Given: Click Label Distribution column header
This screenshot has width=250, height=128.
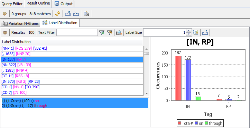Looking at the screenshot, I should click(x=72, y=42).
